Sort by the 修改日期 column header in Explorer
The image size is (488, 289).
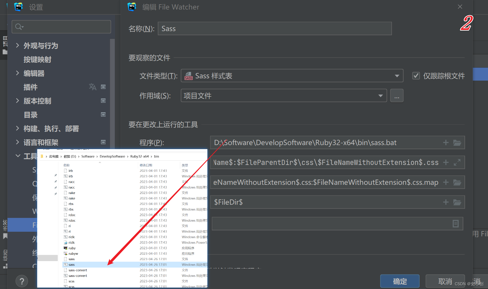[146, 165]
